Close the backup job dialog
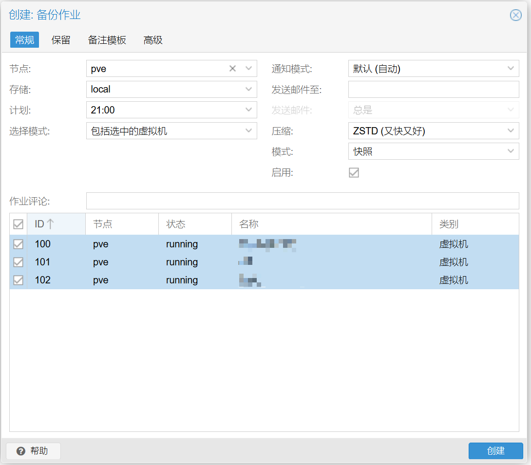Image resolution: width=531 pixels, height=465 pixels. pos(515,15)
